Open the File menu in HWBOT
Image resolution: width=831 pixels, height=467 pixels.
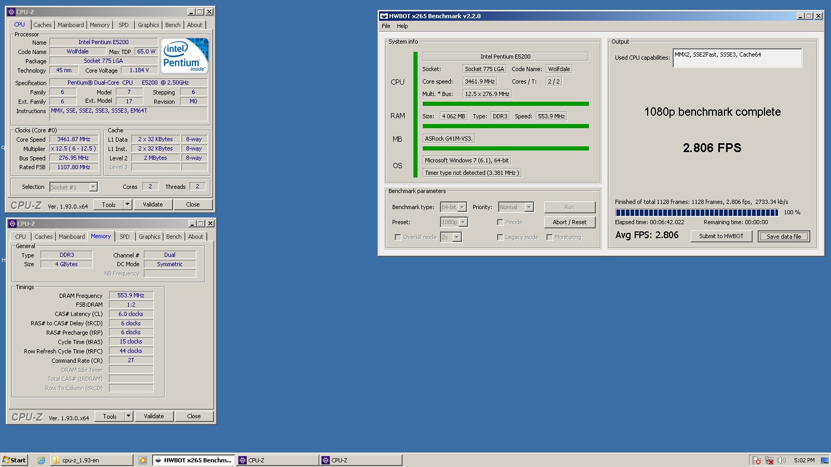pyautogui.click(x=386, y=26)
